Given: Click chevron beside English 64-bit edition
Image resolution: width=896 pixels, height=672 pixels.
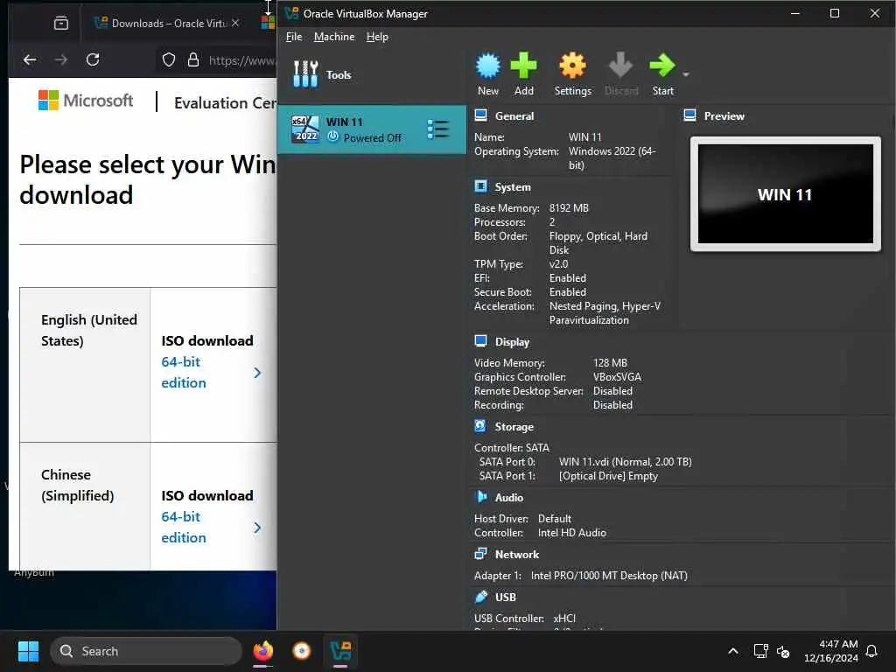Looking at the screenshot, I should click(257, 373).
